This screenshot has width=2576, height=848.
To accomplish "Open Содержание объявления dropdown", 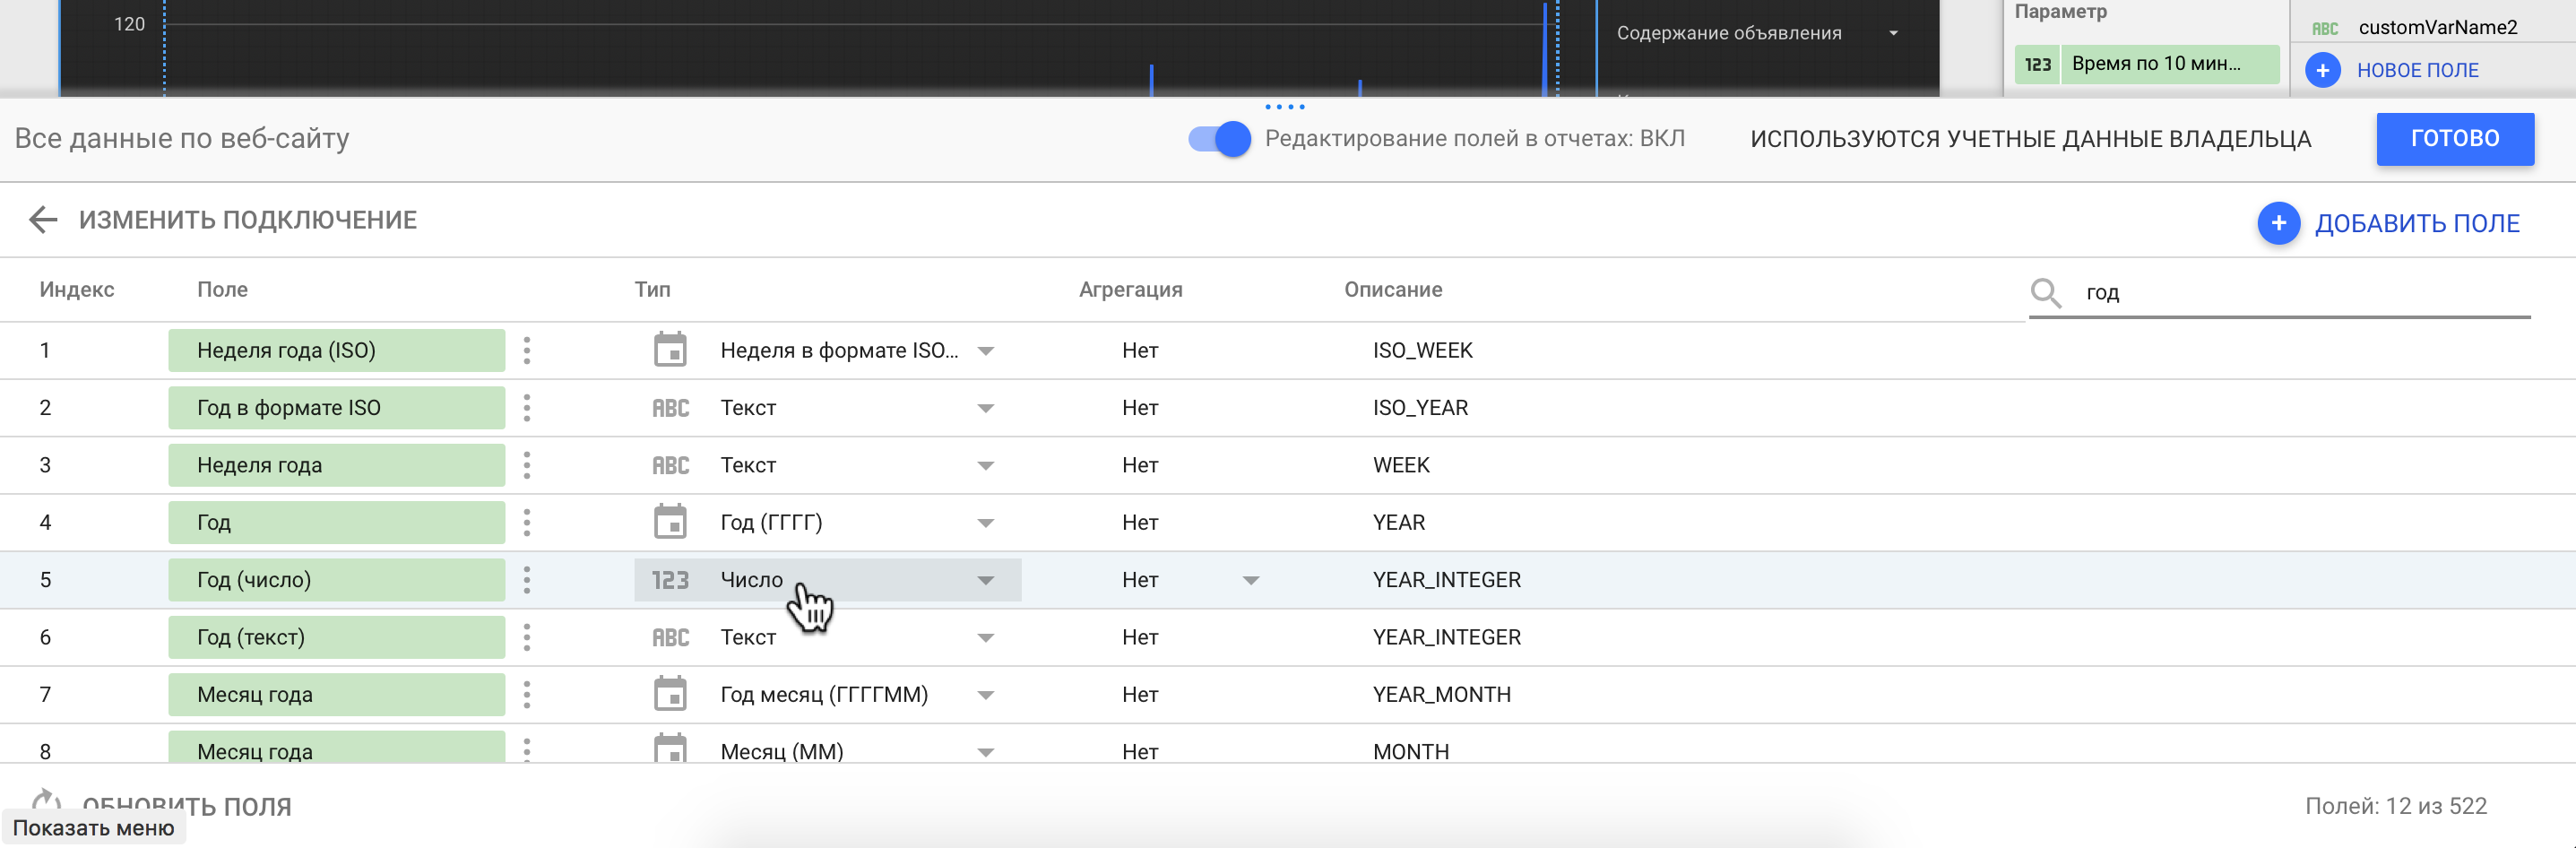I will point(1892,33).
